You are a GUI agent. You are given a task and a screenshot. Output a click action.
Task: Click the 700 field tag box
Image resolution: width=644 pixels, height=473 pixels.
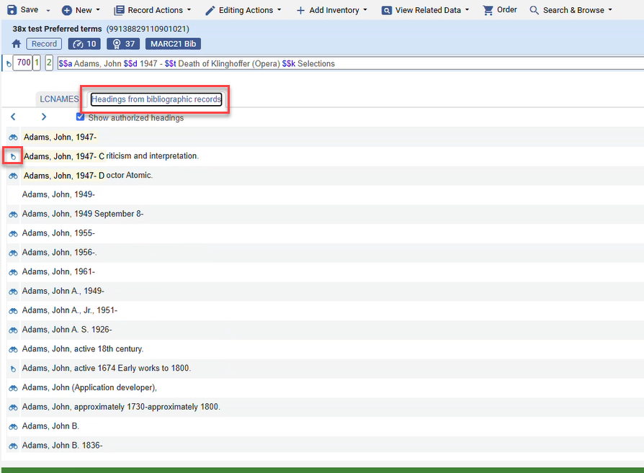[22, 63]
